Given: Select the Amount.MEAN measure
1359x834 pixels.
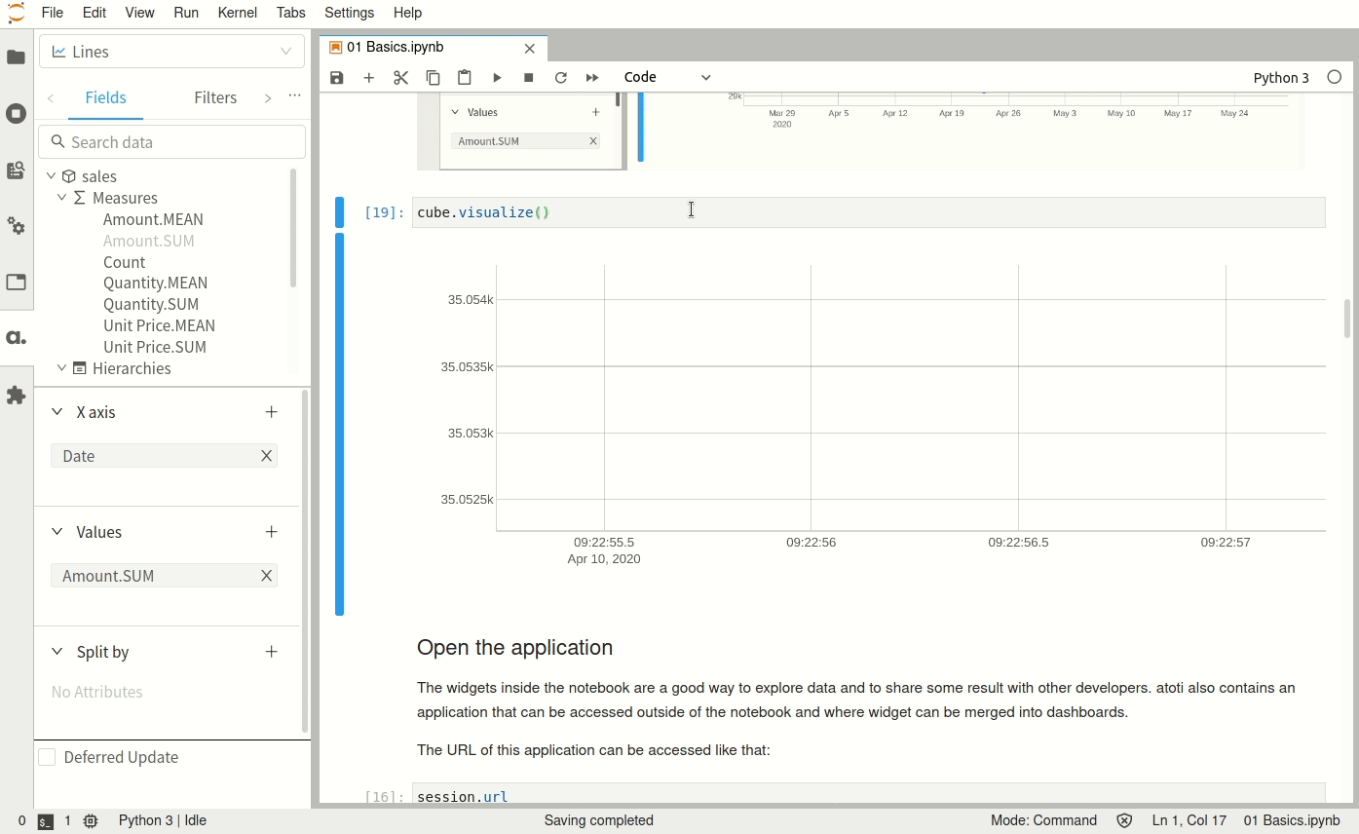Looking at the screenshot, I should tap(153, 219).
